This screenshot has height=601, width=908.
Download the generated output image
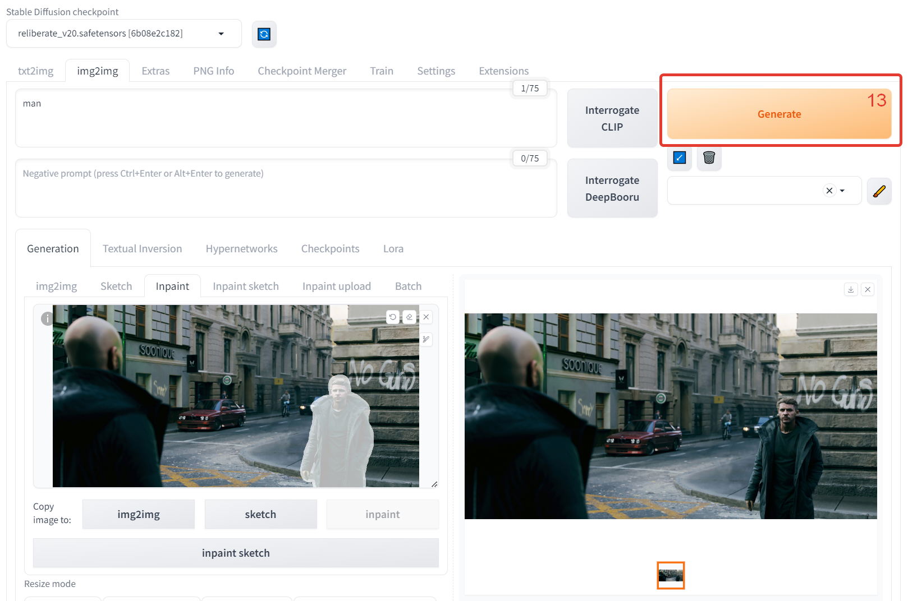(851, 289)
